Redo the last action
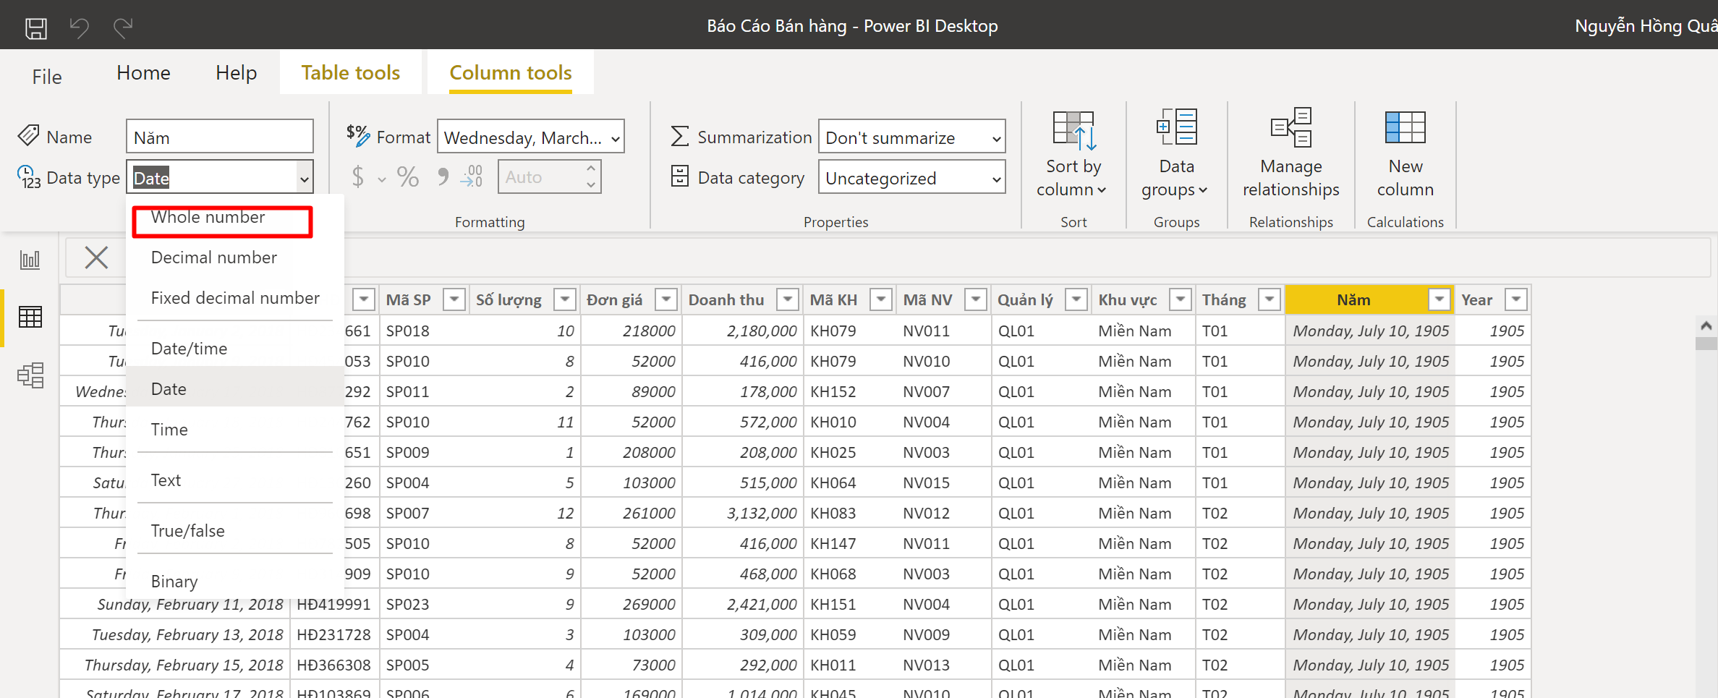This screenshot has width=1718, height=698. [124, 27]
